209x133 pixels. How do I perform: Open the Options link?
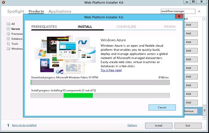[x=132, y=125]
